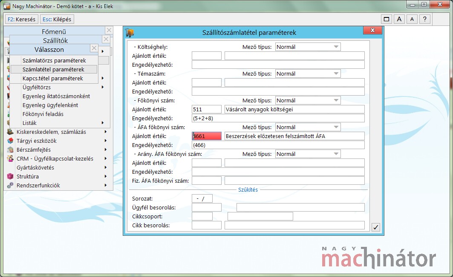Click Arány. ÁFA Engedélyezhető field
The height and width of the screenshot is (277, 453).
(x=278, y=172)
